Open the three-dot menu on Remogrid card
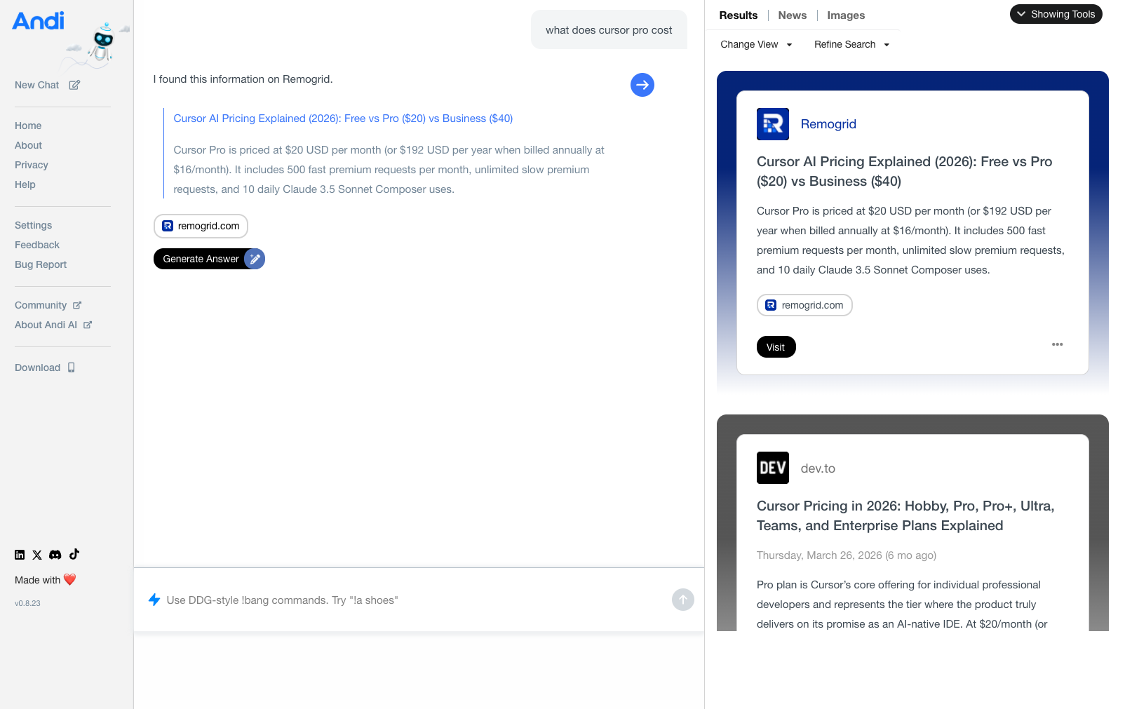 (x=1058, y=344)
